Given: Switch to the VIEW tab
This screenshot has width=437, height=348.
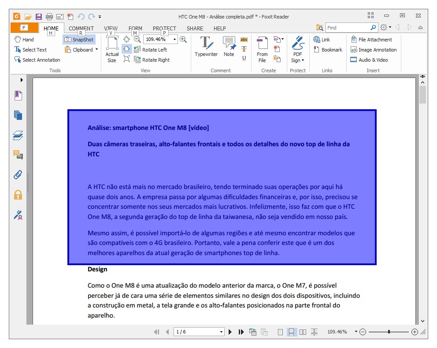Looking at the screenshot, I should point(111,29).
